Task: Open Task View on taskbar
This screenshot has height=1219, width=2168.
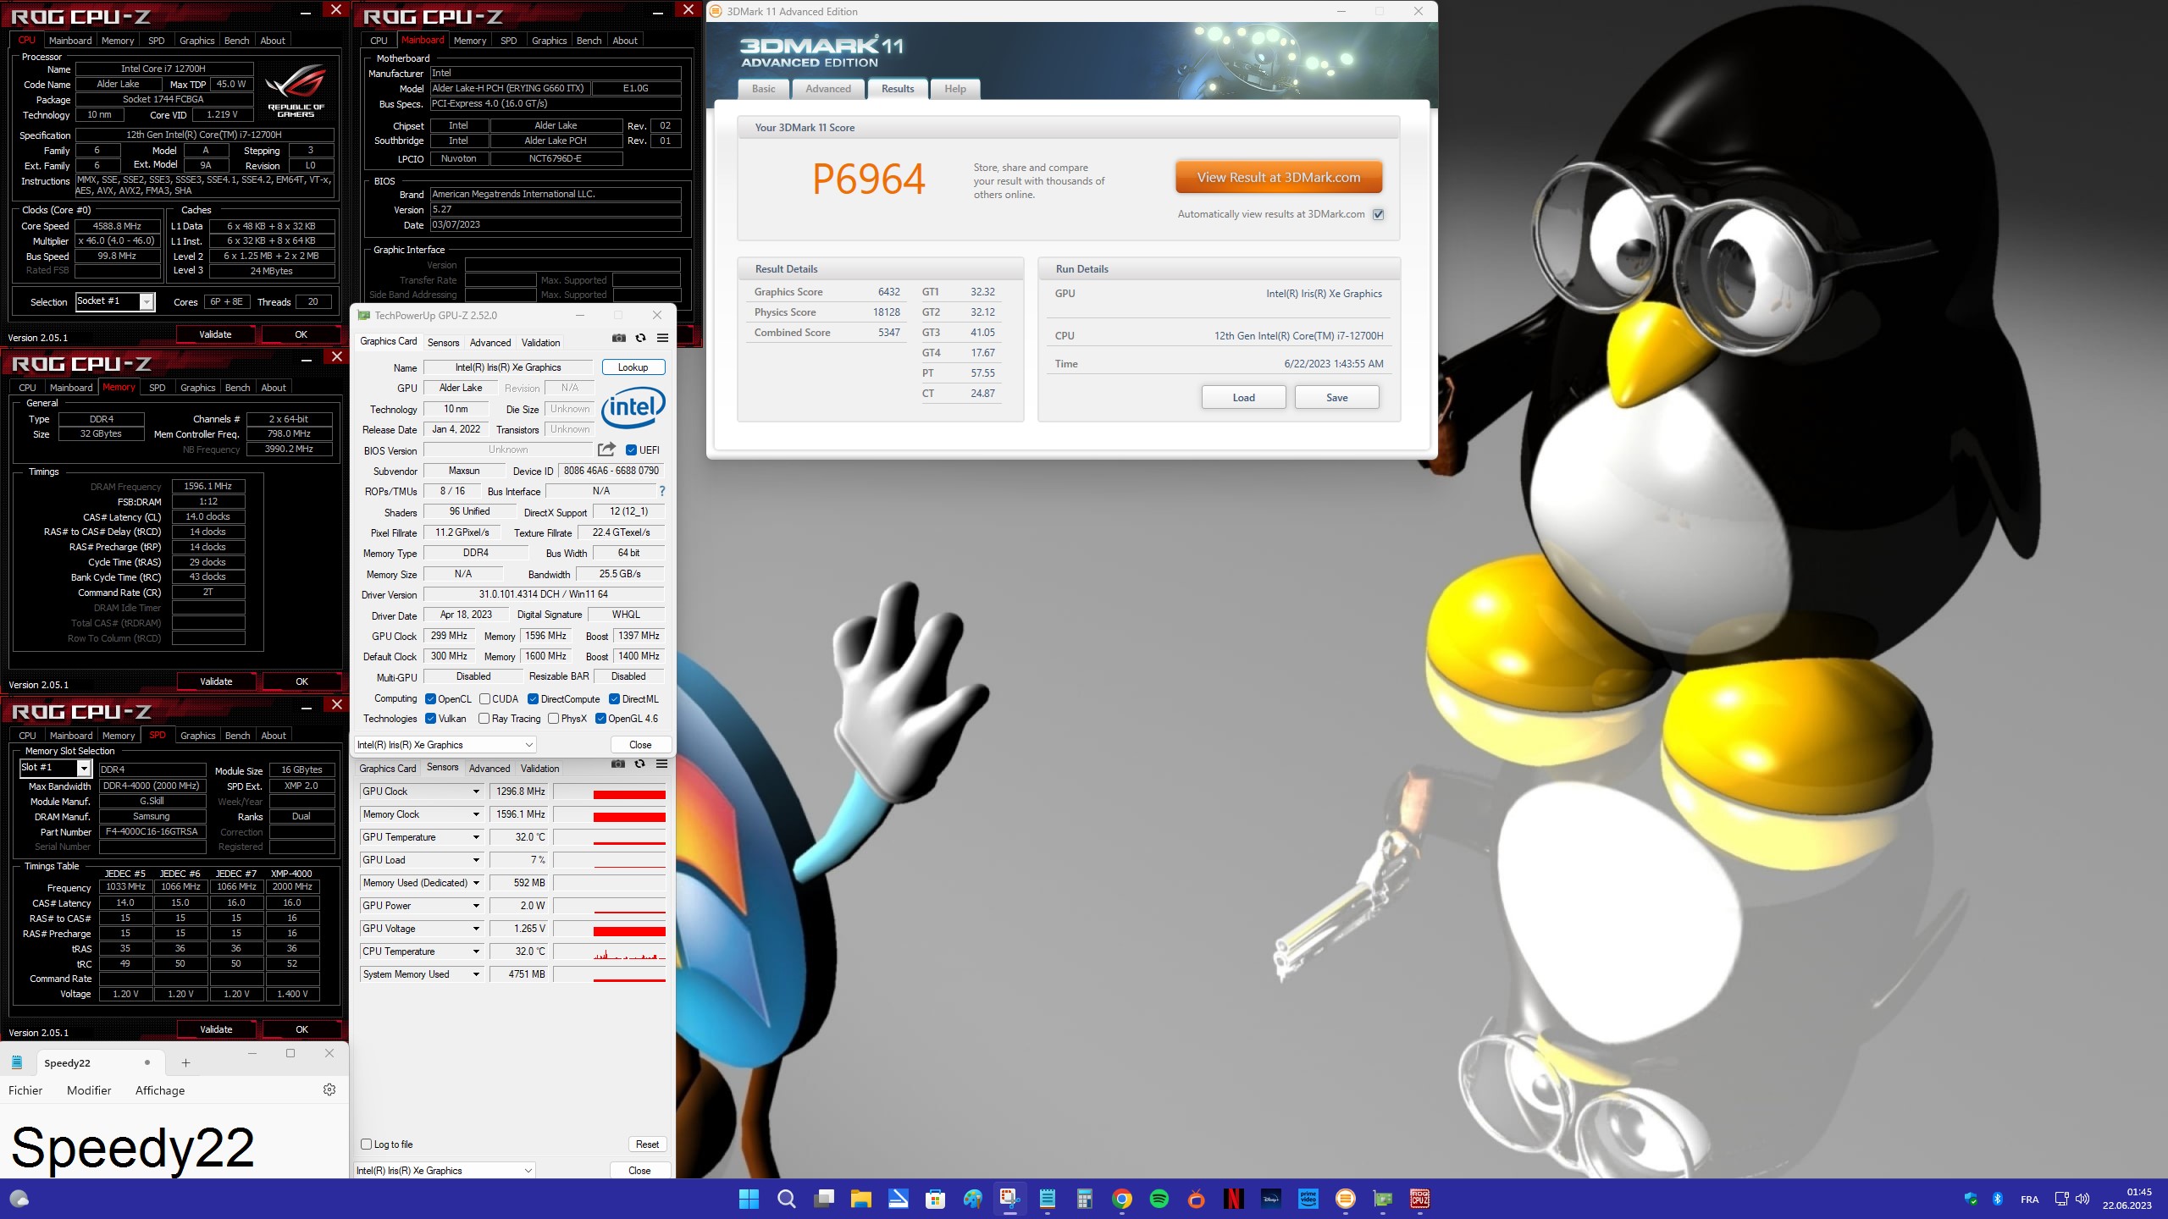Action: point(823,1199)
